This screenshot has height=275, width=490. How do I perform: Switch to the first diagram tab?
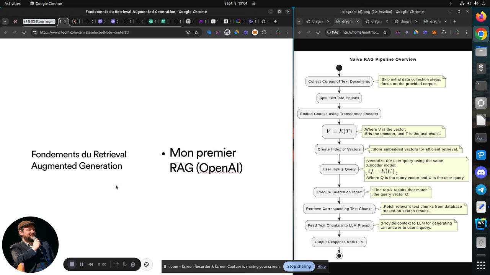click(318, 21)
